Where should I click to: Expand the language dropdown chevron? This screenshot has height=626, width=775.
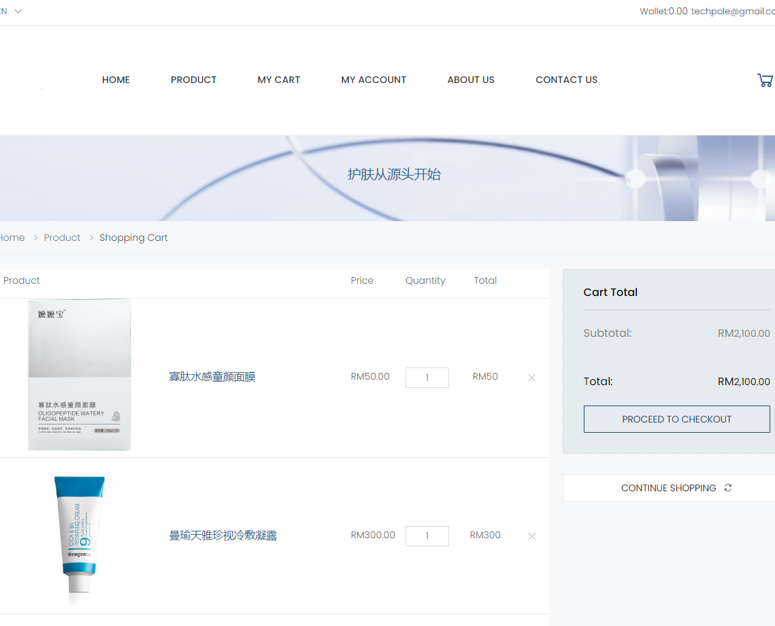[18, 11]
